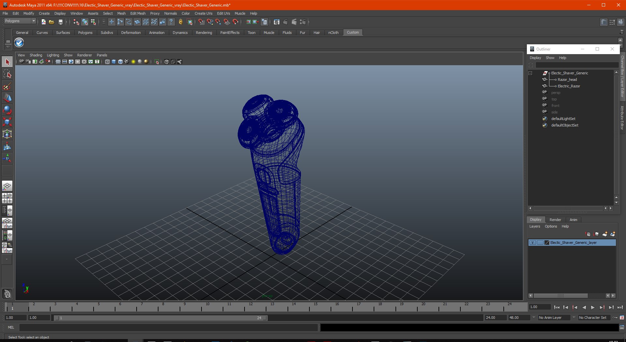Click the selection mask dropdown arrow
This screenshot has width=626, height=342.
[x=104, y=22]
